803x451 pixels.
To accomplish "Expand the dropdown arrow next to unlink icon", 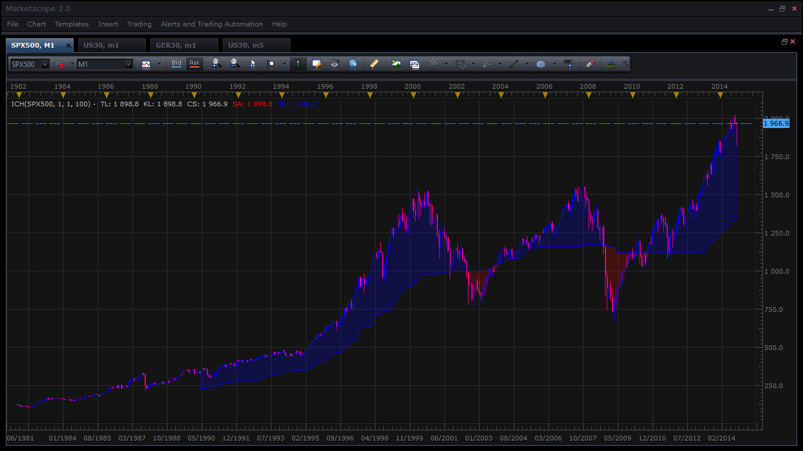I will click(x=72, y=64).
